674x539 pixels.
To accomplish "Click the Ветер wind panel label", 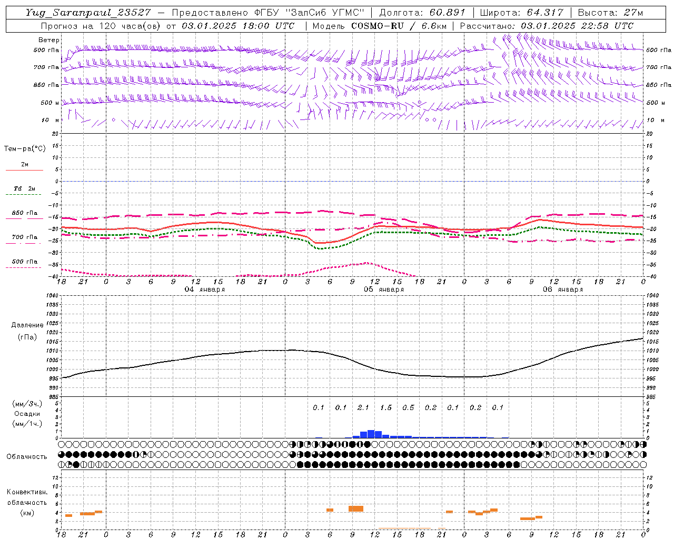I will tap(49, 40).
